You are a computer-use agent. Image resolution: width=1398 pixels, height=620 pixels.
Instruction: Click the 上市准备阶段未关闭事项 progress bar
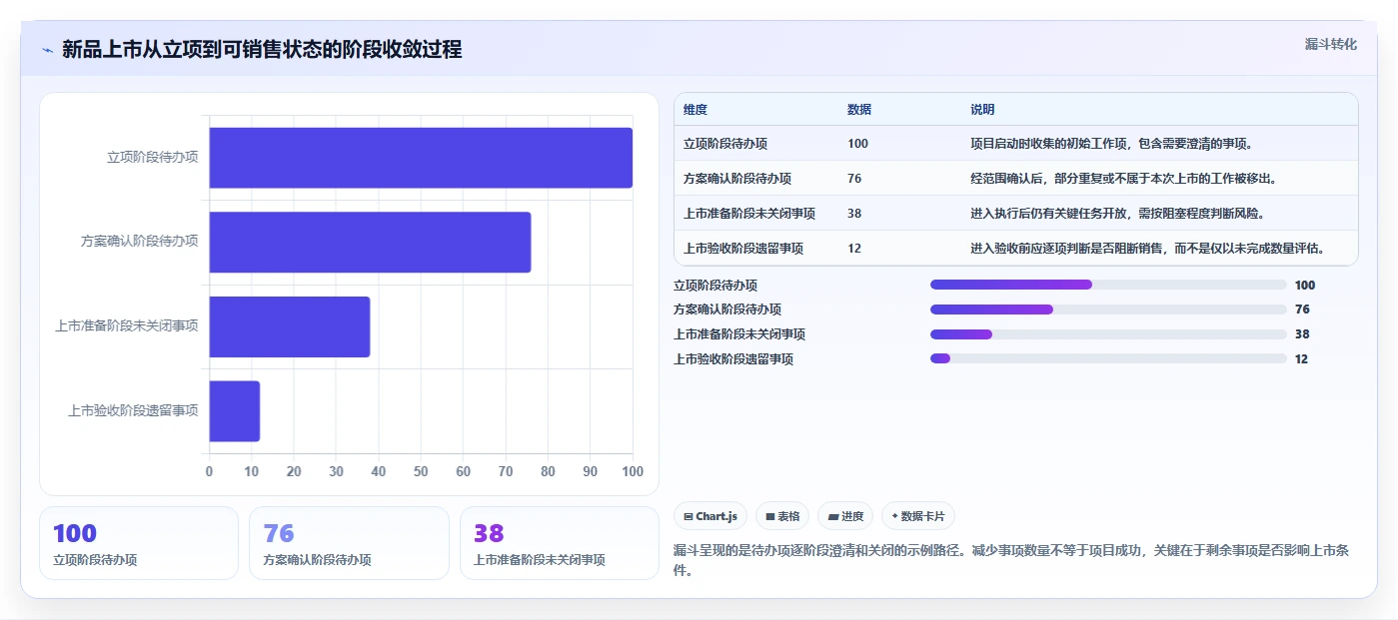click(x=1108, y=334)
